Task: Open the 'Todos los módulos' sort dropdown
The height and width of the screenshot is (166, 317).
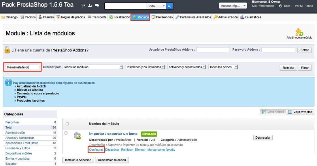Action: click(x=93, y=67)
